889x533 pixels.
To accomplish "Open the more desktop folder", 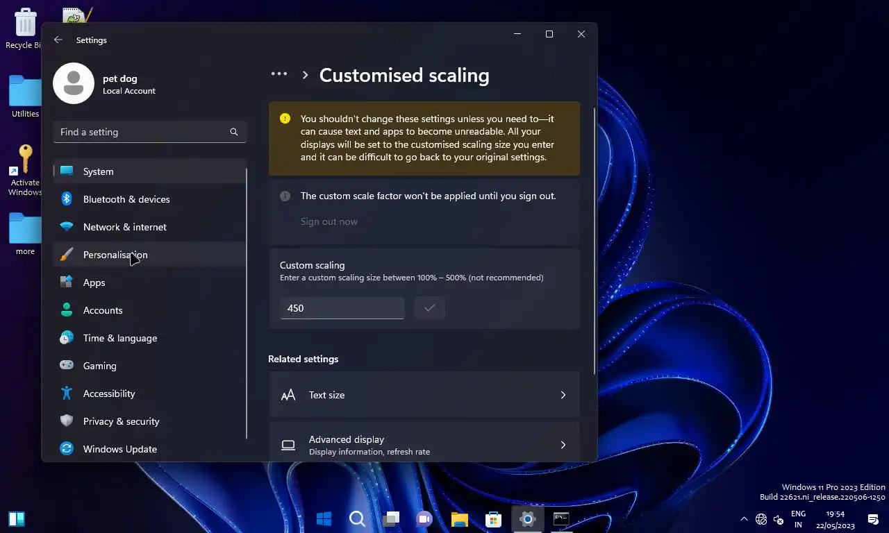I will (x=25, y=234).
